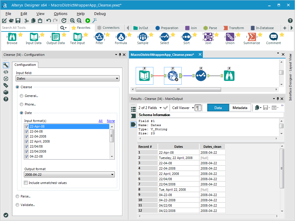Open the Options menu
This screenshot has width=295, height=221.
[60, 14]
